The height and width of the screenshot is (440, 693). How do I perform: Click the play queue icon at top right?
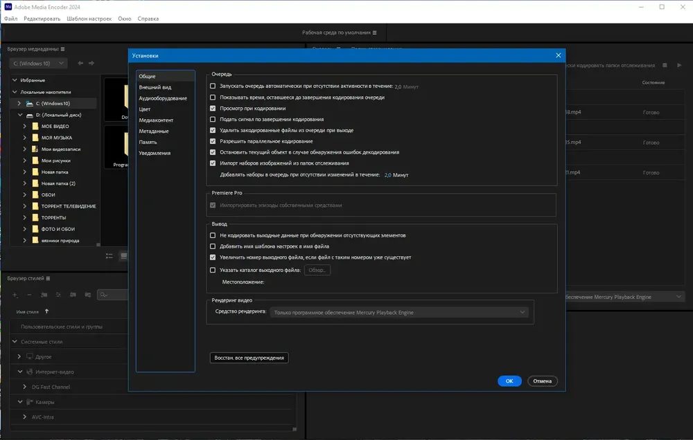click(679, 65)
